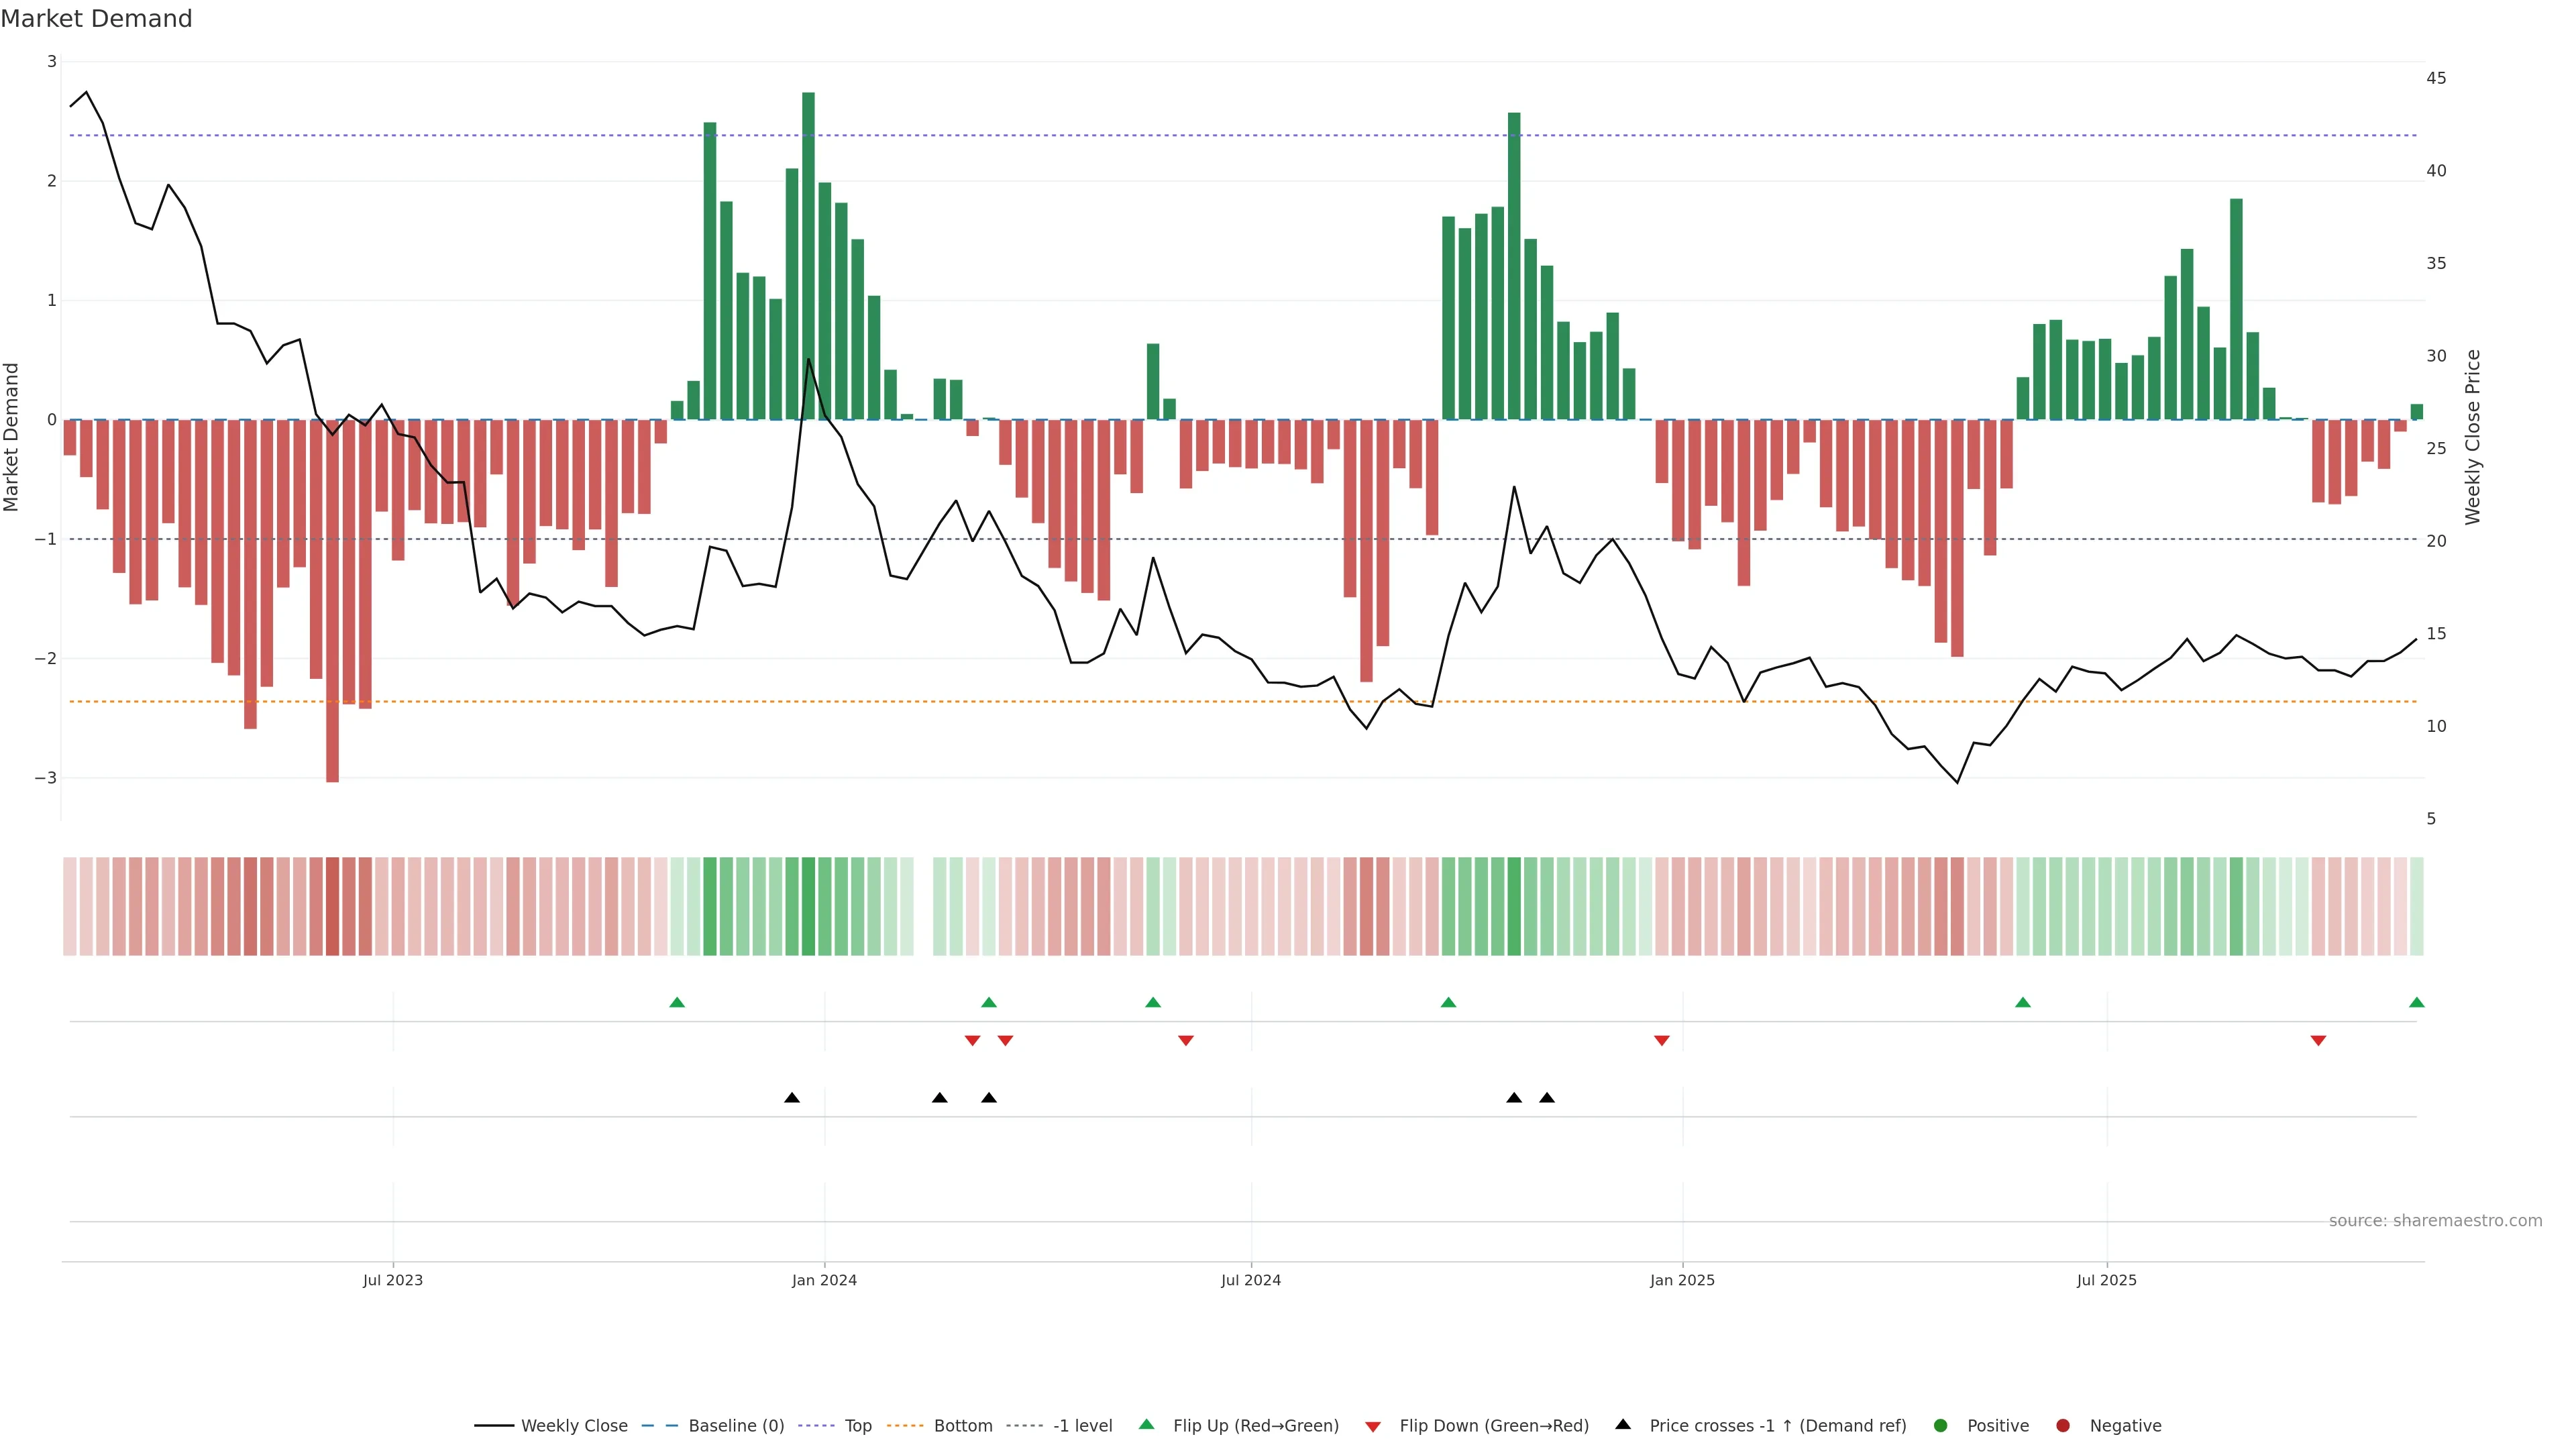Click the rightmost black price-cross triangle marker
This screenshot has width=2576, height=1449.
1547,1098
